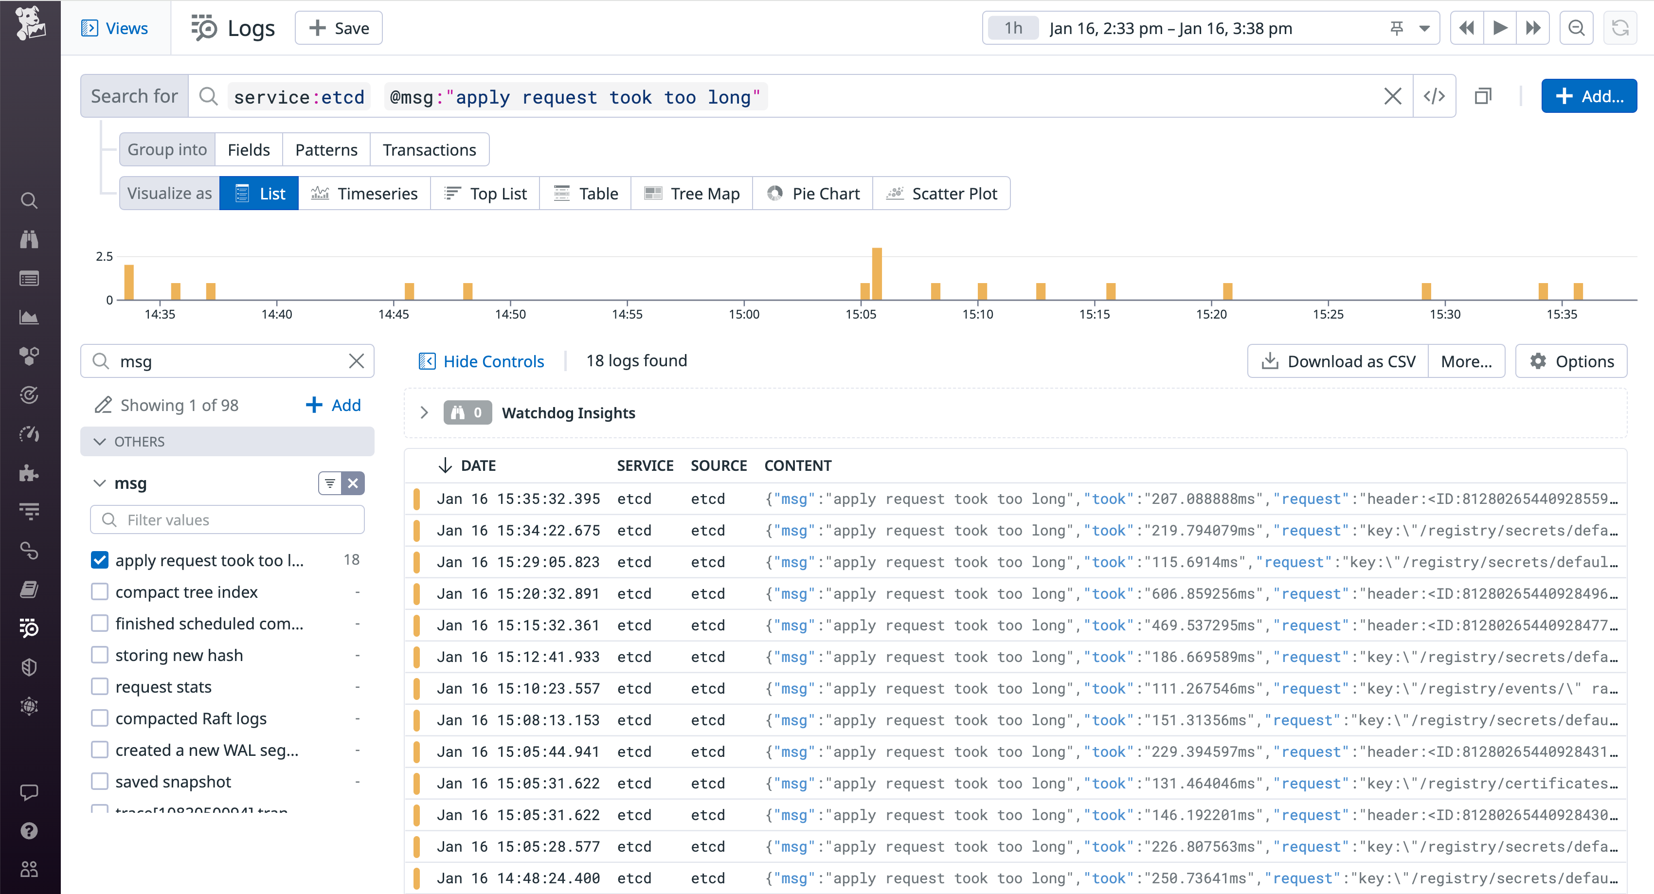Select the Patterns grouping tab
1654x894 pixels.
pos(325,149)
